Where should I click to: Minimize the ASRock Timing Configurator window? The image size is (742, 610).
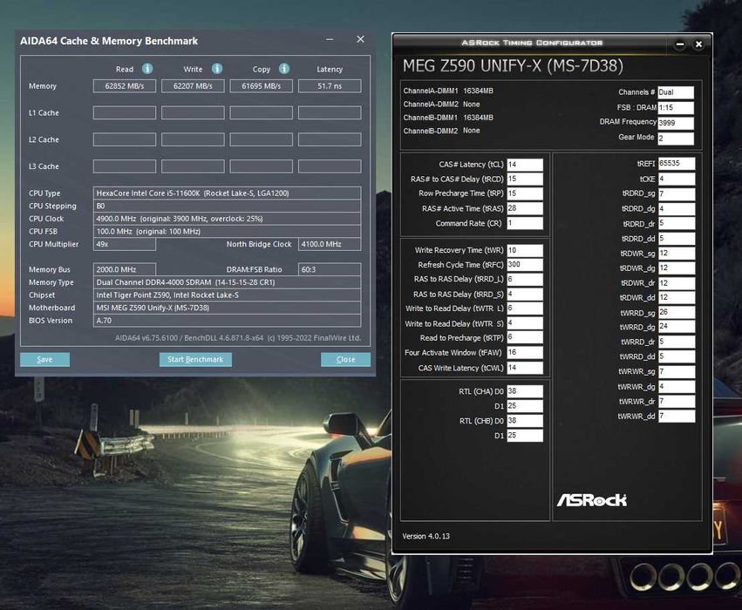point(680,44)
